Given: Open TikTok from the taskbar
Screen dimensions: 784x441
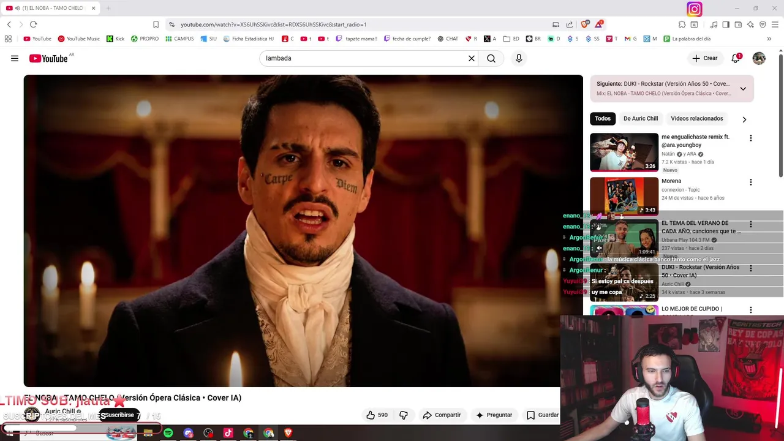Looking at the screenshot, I should coord(228,433).
